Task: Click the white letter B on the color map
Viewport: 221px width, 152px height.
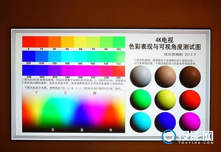Action: click(82, 130)
